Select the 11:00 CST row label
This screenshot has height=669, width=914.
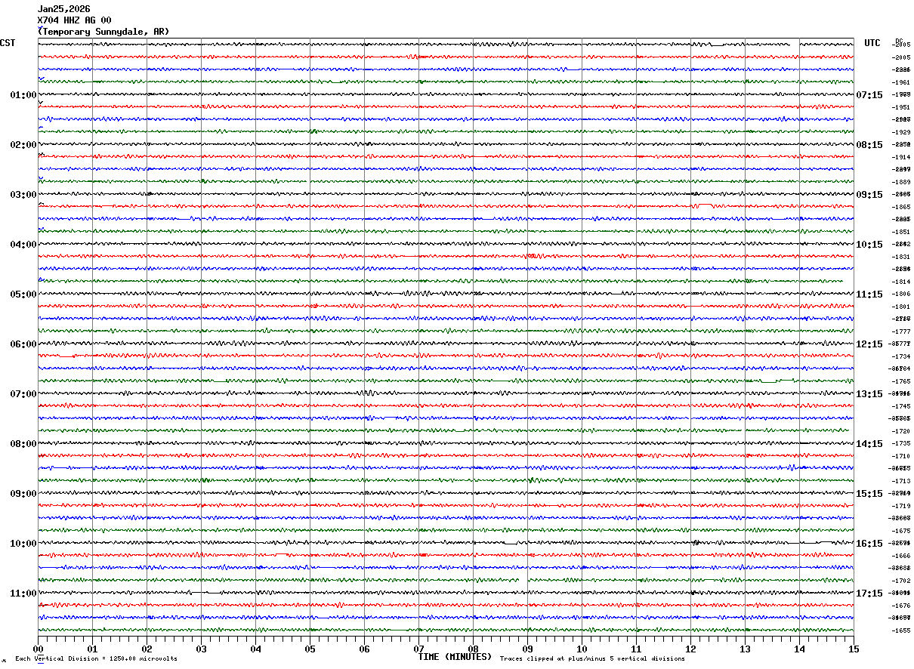click(x=23, y=593)
